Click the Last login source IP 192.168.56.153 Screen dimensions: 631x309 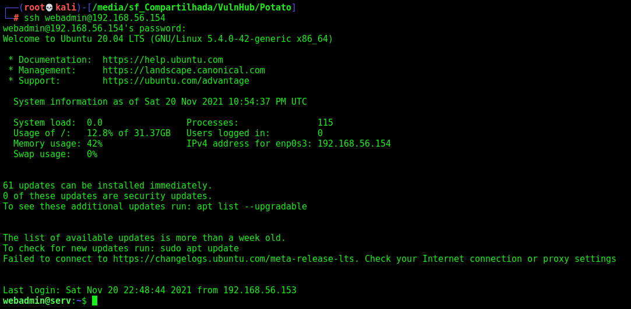coord(259,290)
